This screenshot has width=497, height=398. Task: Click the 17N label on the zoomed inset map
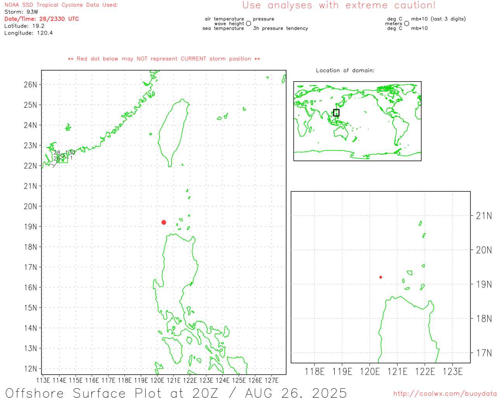(484, 353)
